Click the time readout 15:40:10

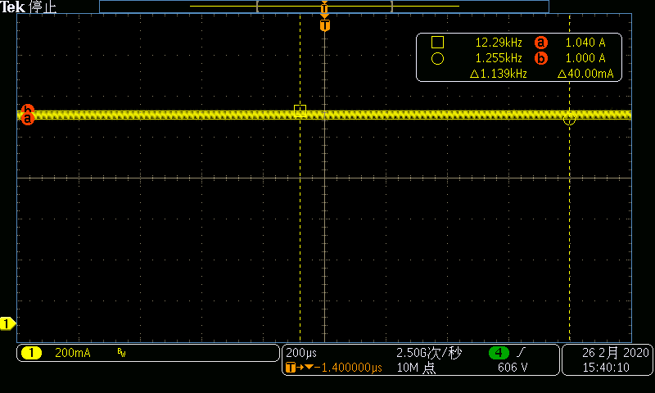(x=606, y=368)
